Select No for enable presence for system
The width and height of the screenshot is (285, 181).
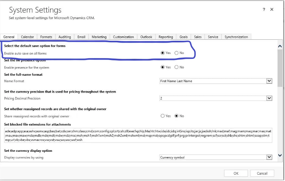point(176,67)
